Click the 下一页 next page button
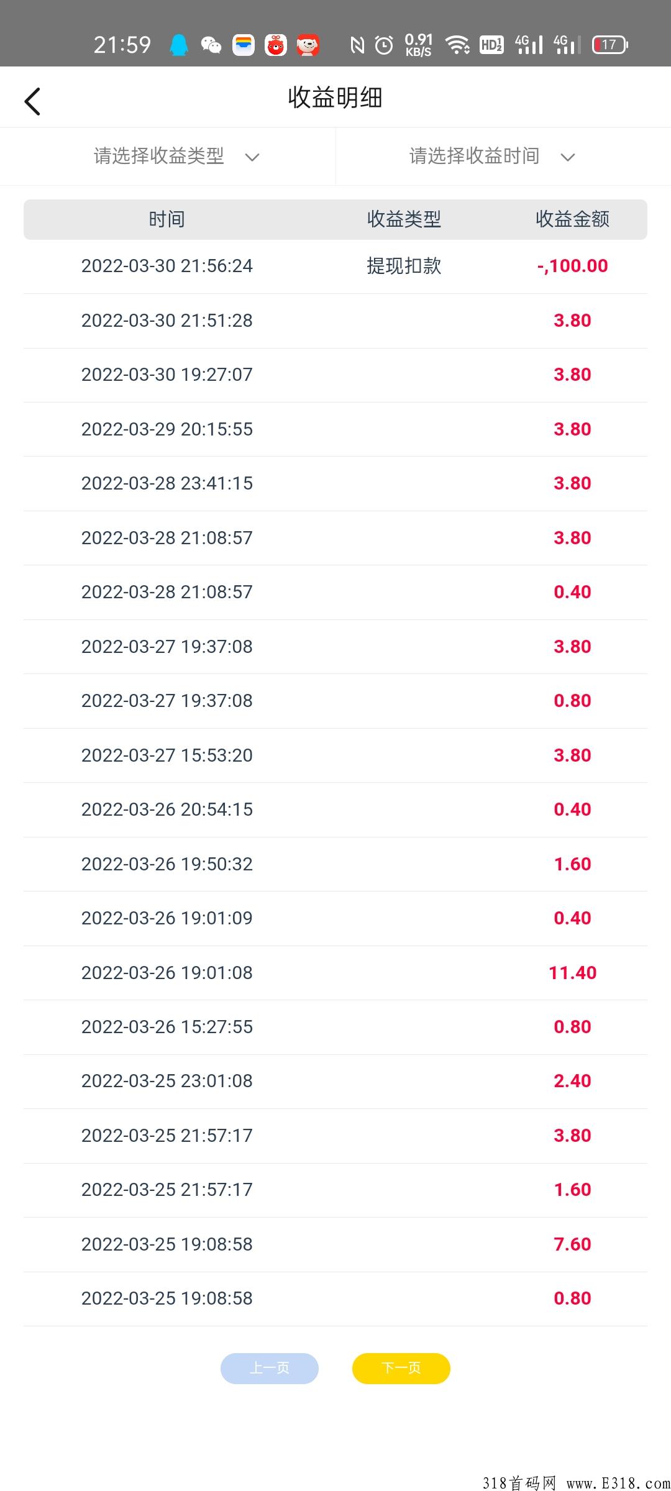 (x=401, y=1368)
